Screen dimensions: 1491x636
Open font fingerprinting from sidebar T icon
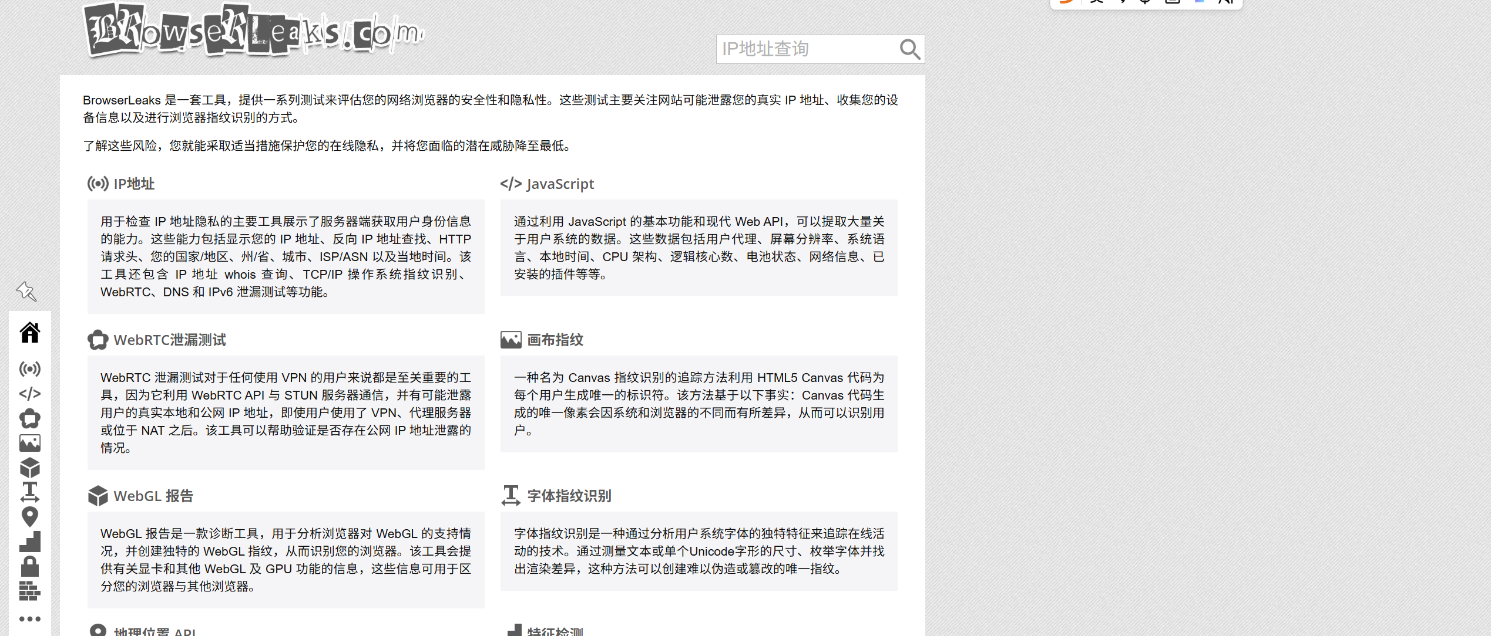point(30,492)
